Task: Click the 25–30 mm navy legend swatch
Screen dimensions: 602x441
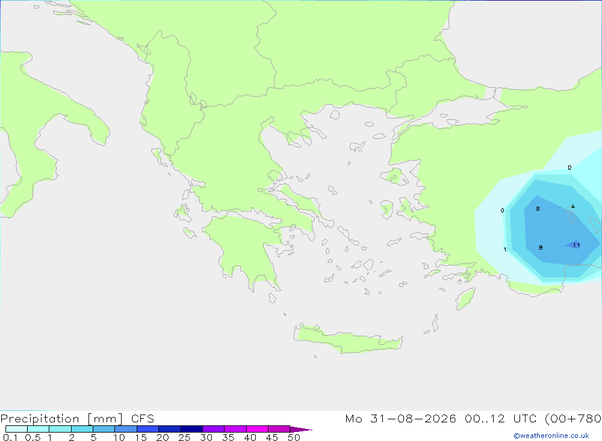Action: [x=191, y=429]
